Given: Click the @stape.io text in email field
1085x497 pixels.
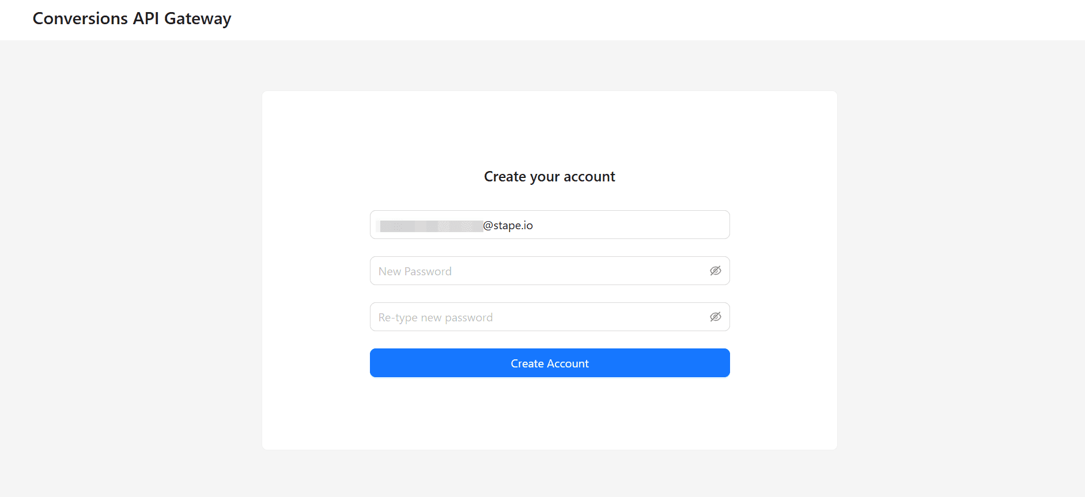Looking at the screenshot, I should (508, 225).
